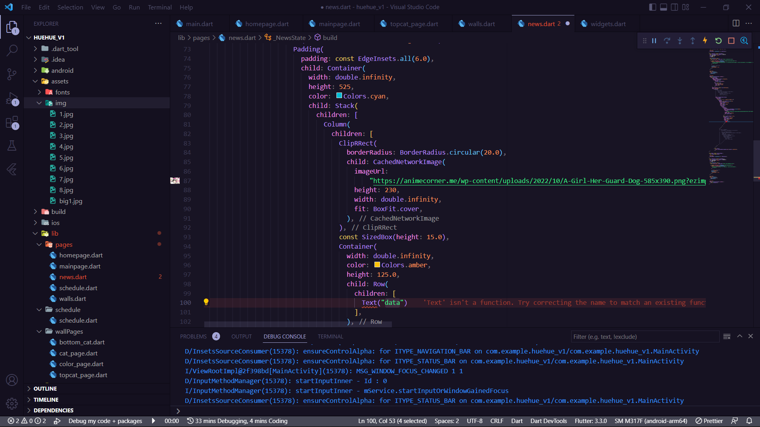Switch to the PROBLEMS panel tab
The width and height of the screenshot is (760, 427).
pos(193,336)
